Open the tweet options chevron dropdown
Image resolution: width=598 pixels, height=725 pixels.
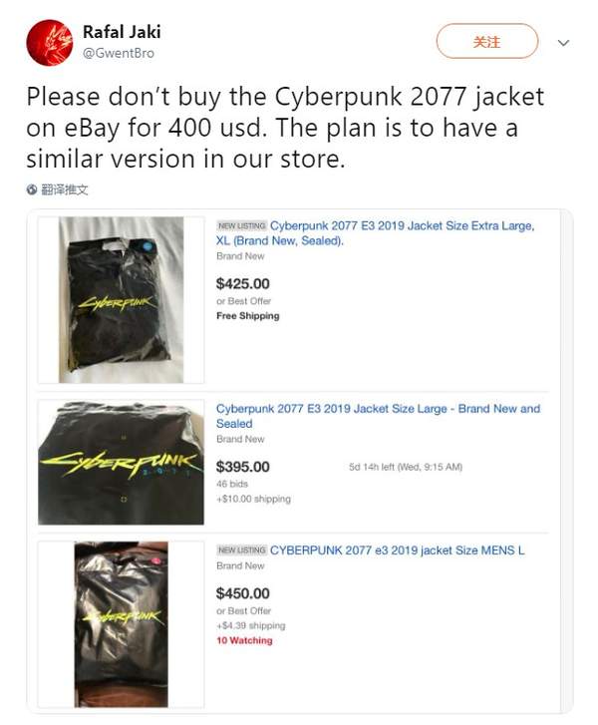click(x=563, y=43)
